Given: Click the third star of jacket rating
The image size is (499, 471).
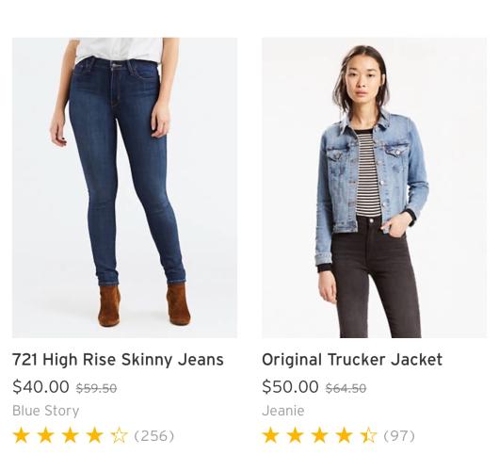Looking at the screenshot, I should (320, 435).
